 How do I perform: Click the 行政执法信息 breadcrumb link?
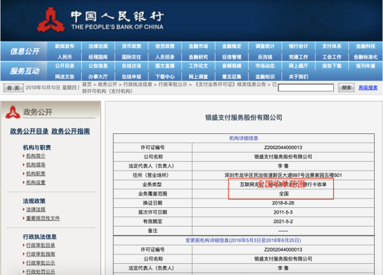[x=138, y=84]
